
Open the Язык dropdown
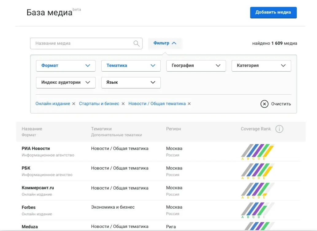[x=131, y=82]
